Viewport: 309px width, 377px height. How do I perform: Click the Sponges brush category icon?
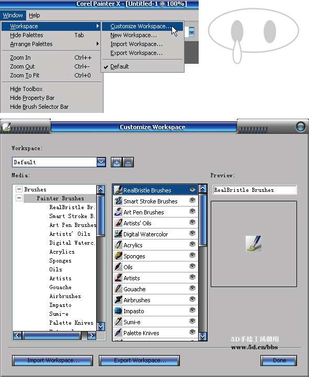(118, 256)
